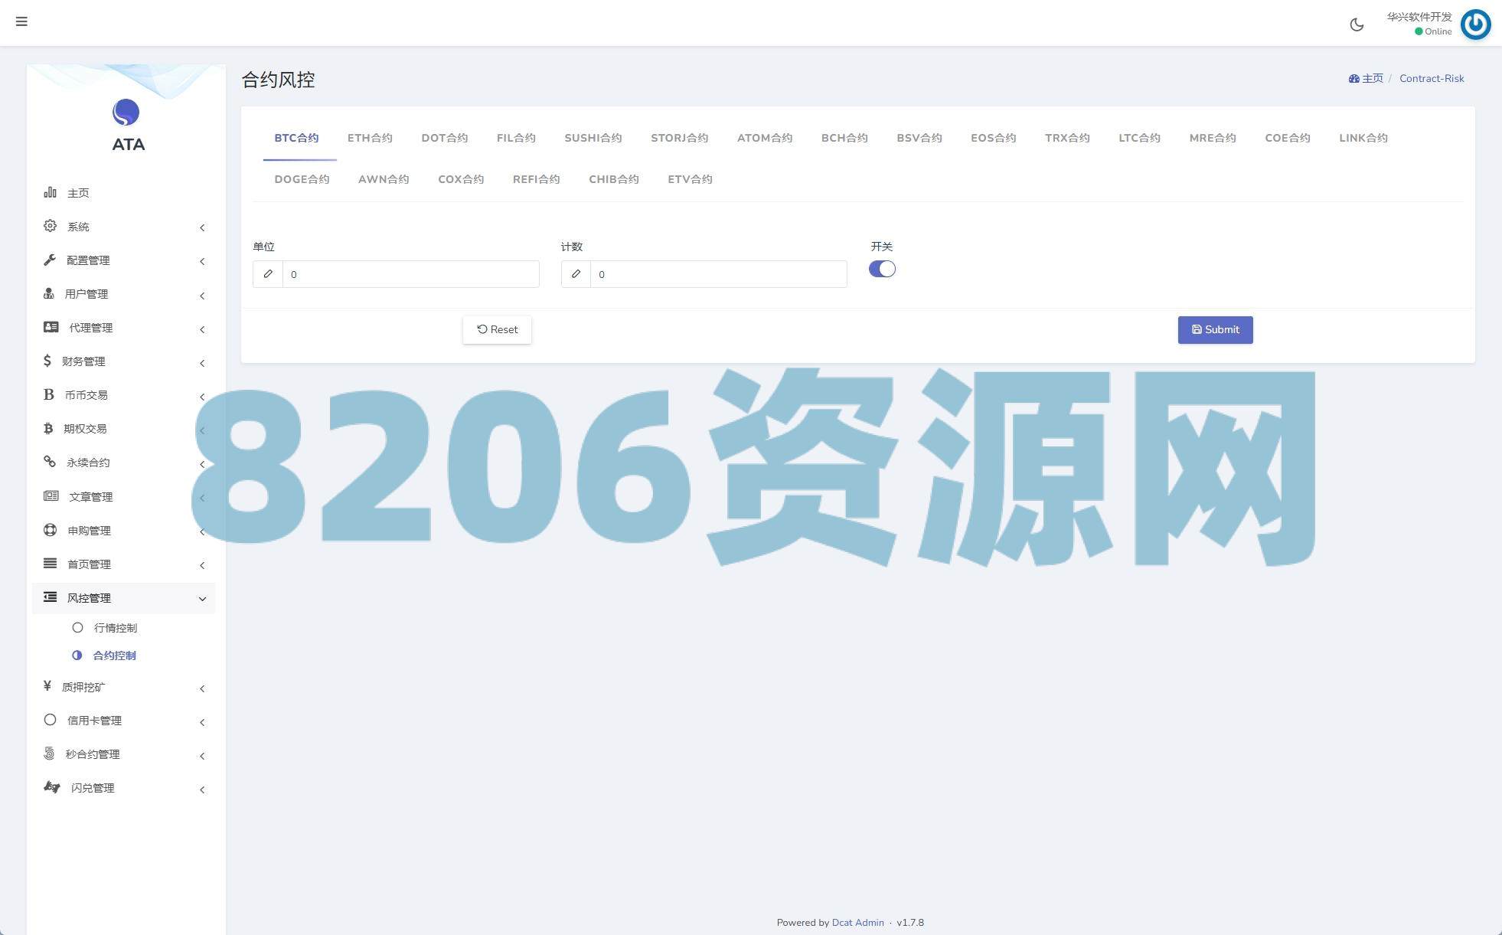Select the 行情控制 submenu item
The image size is (1502, 935).
click(115, 628)
